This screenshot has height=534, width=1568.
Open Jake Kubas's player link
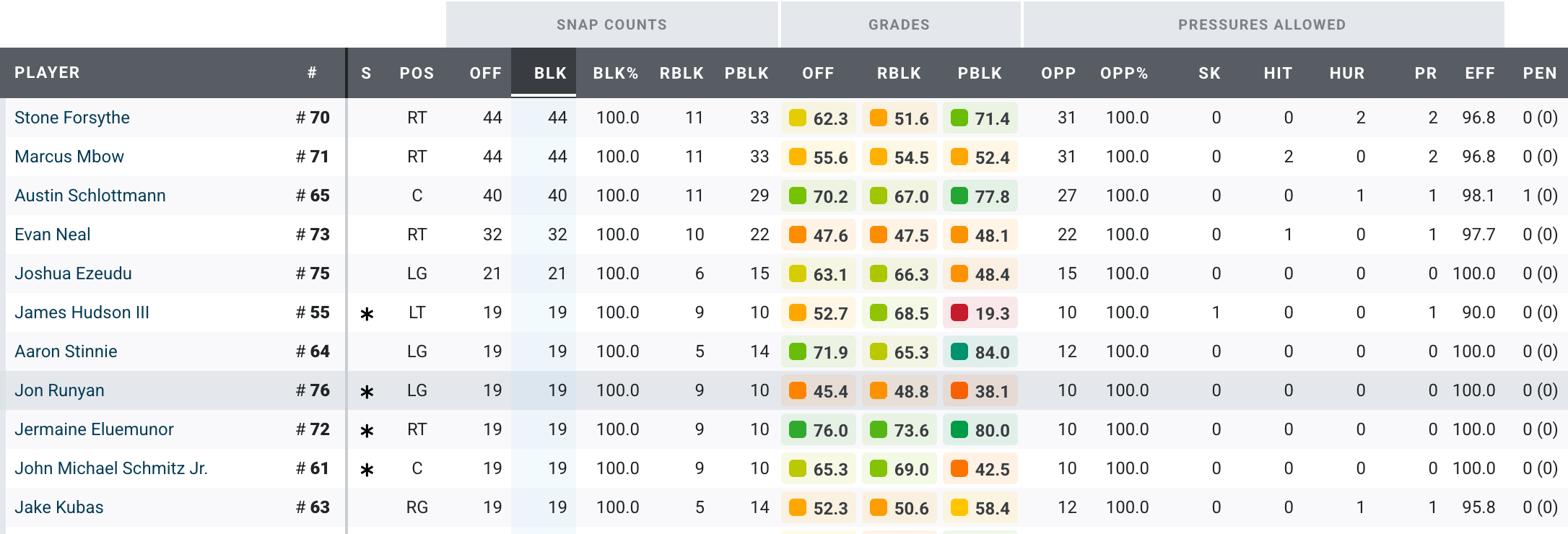coord(59,507)
